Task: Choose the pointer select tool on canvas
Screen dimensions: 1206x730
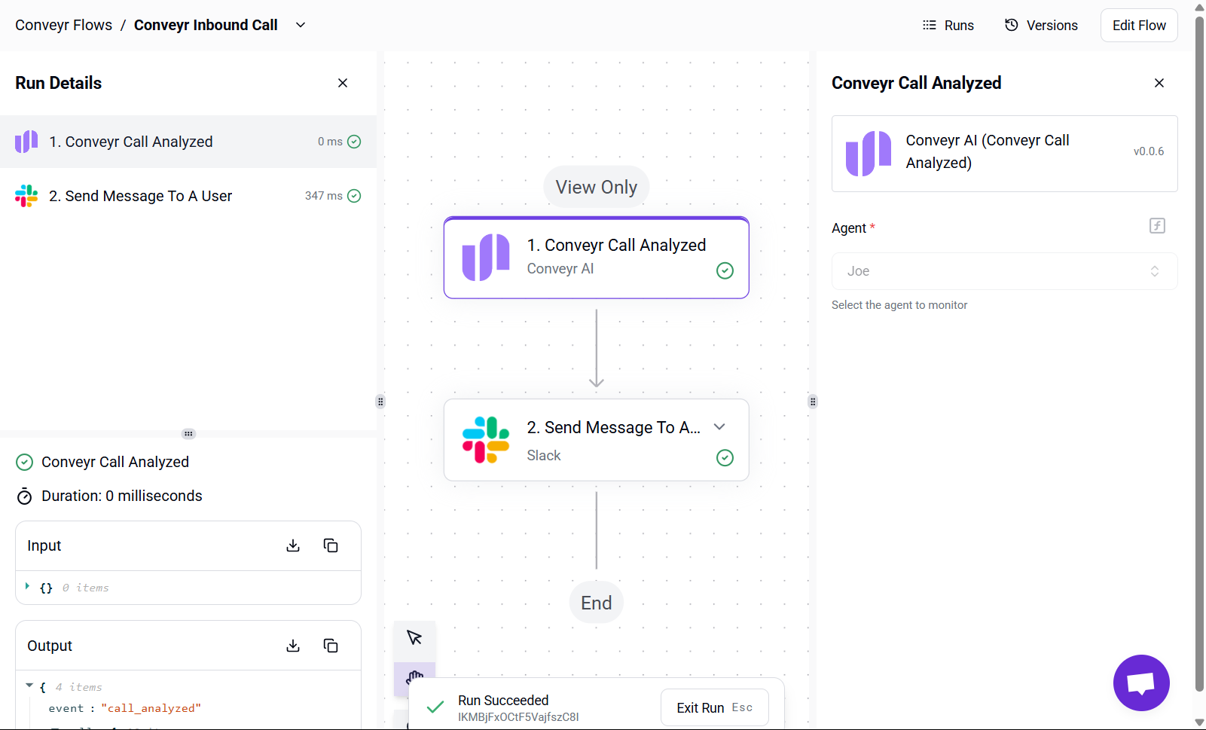Action: [414, 637]
